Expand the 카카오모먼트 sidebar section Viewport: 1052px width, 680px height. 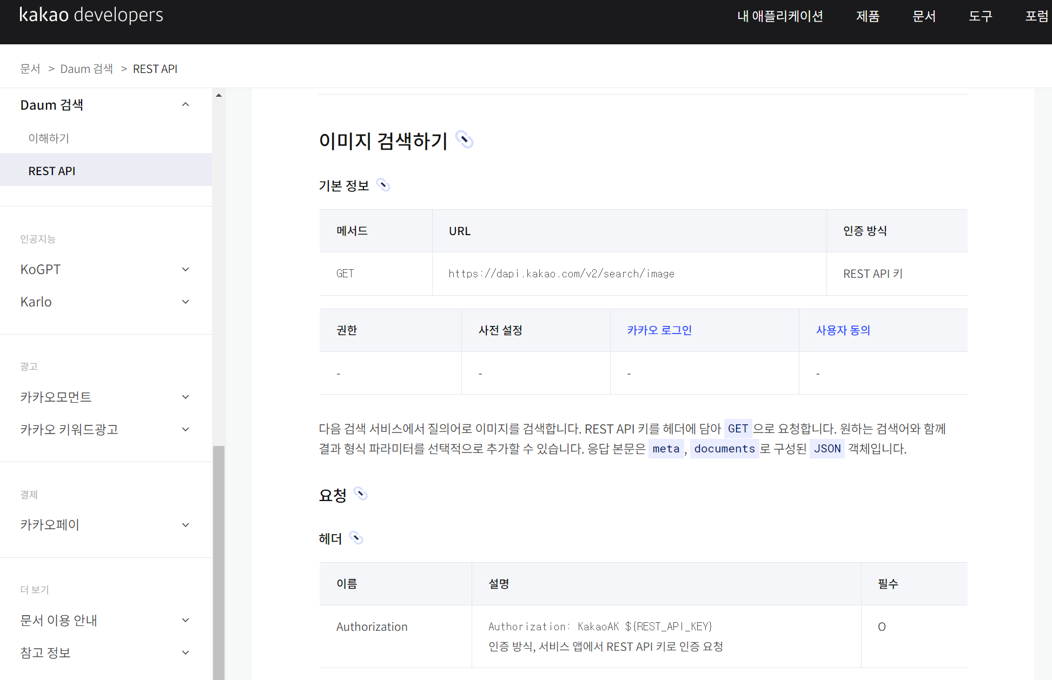(186, 397)
